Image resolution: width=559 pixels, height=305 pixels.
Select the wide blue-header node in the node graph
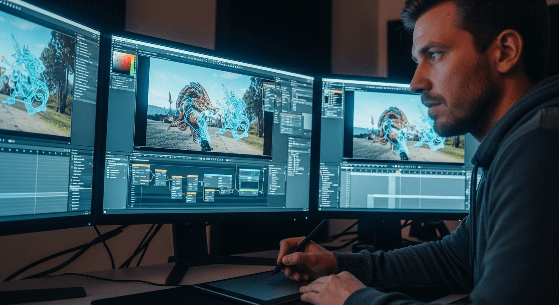pyautogui.click(x=218, y=181)
